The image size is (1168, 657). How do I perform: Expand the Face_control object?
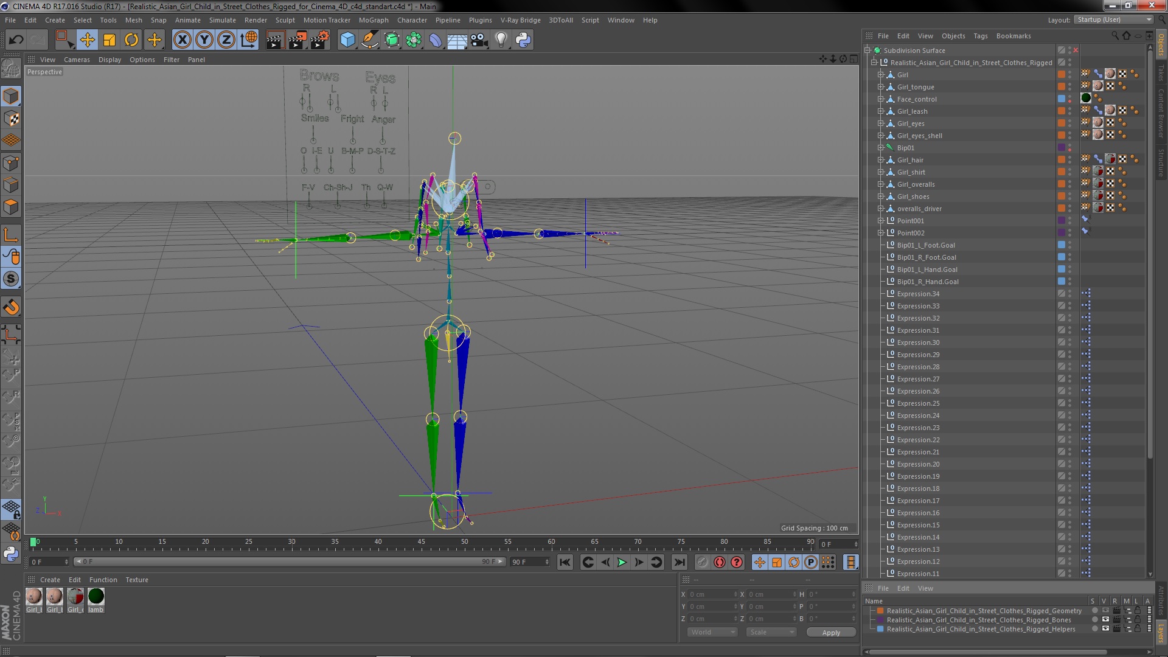[880, 99]
